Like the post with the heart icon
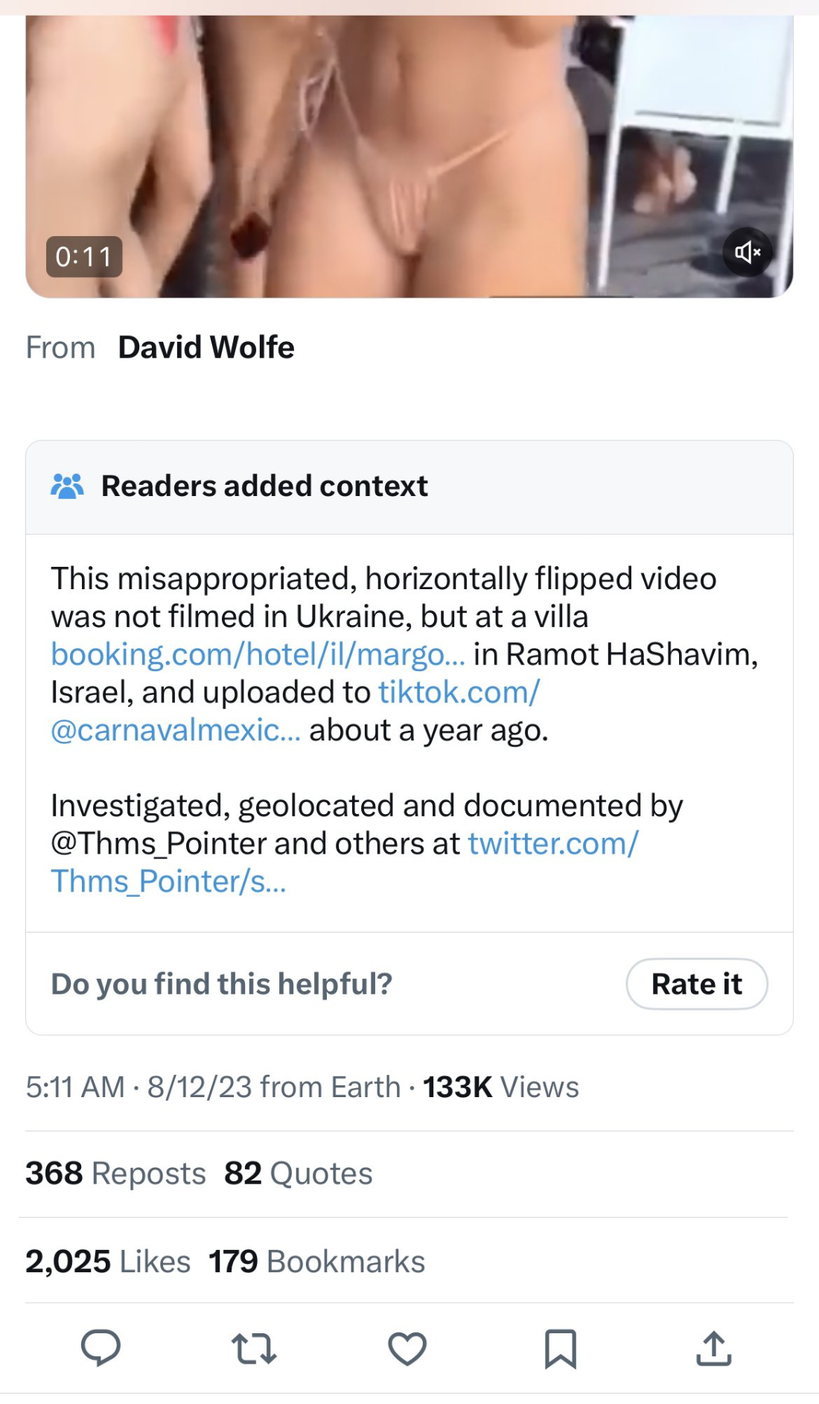 tap(407, 1348)
